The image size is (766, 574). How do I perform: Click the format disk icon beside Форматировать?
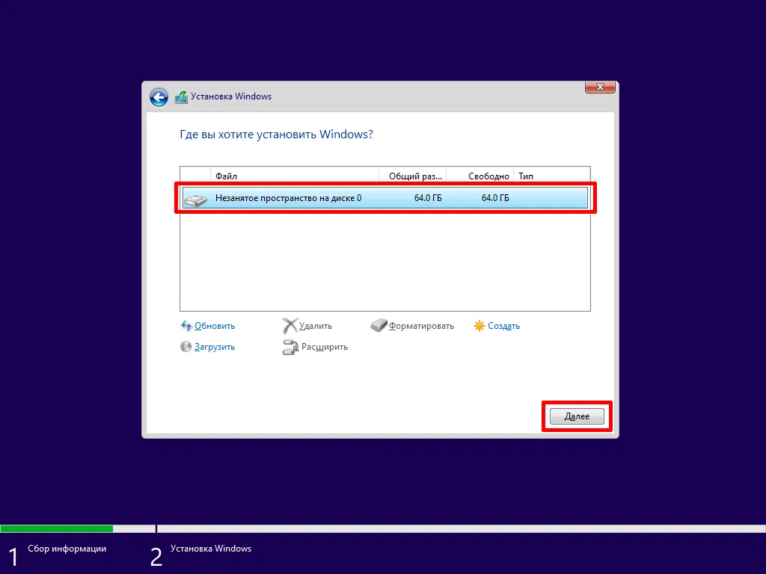click(x=379, y=326)
